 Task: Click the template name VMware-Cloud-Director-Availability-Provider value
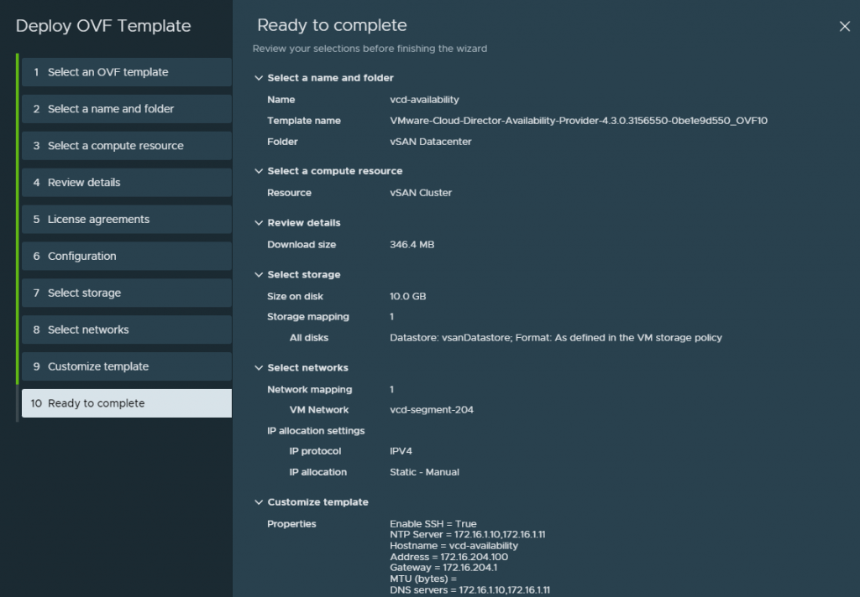579,121
